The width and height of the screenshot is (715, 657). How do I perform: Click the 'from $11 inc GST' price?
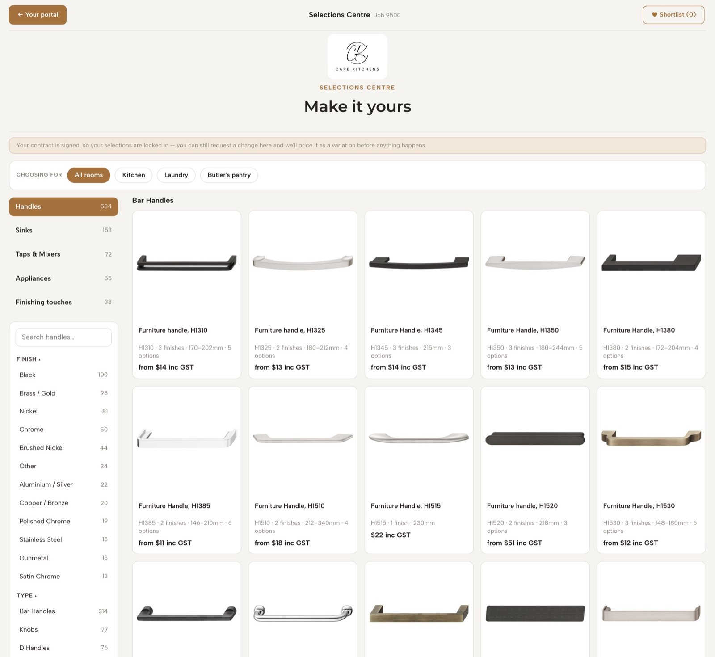point(165,543)
